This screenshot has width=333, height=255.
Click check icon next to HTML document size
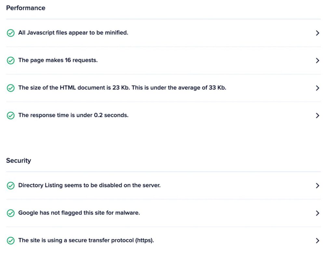click(11, 88)
